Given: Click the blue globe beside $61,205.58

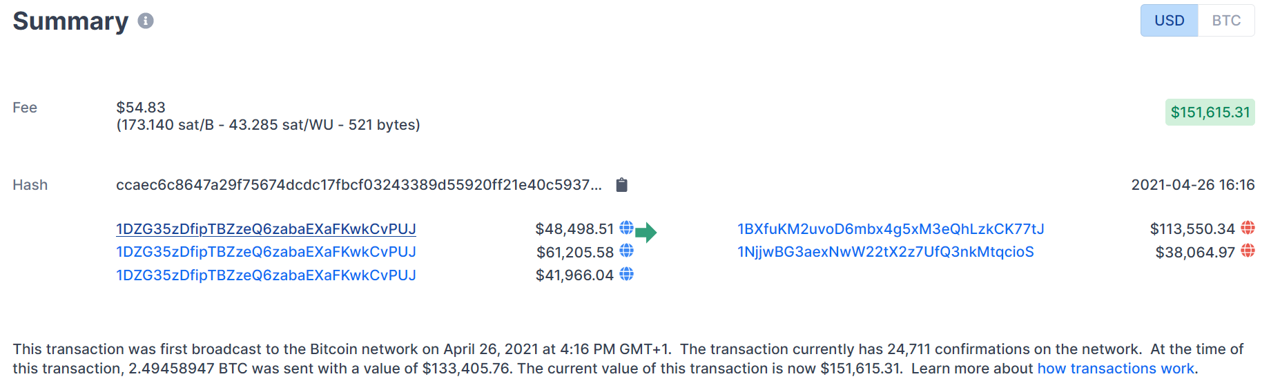Looking at the screenshot, I should 626,251.
